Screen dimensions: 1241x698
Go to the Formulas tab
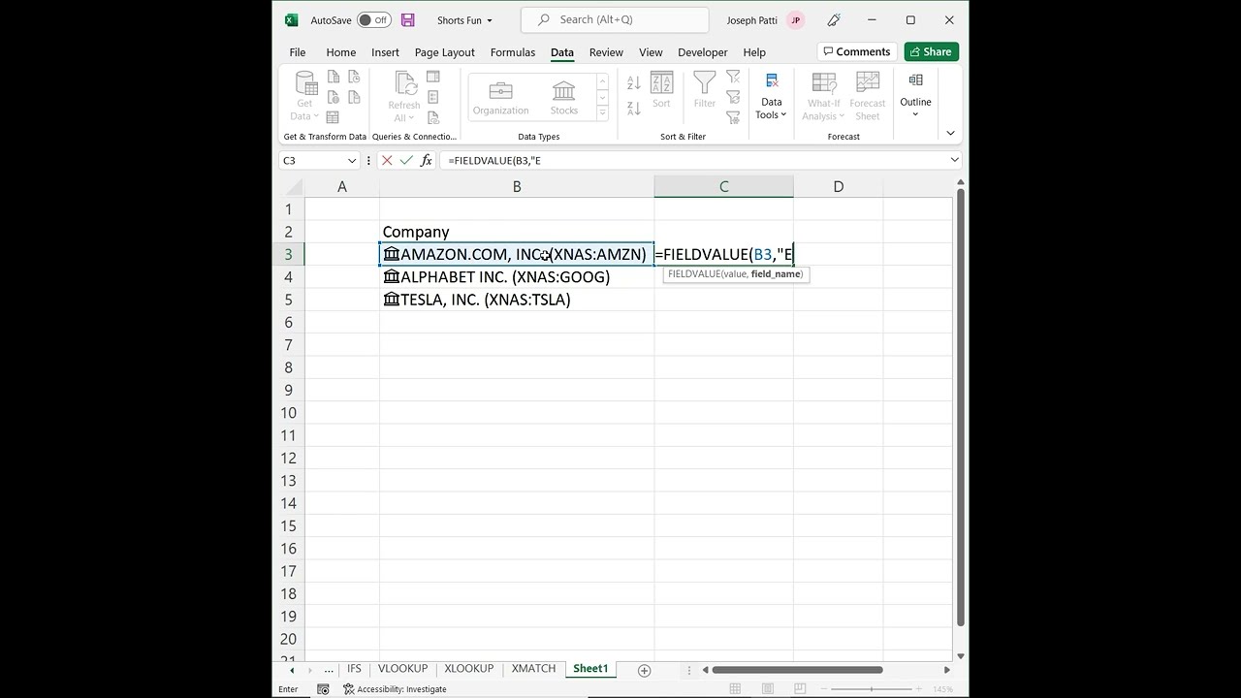coord(513,52)
